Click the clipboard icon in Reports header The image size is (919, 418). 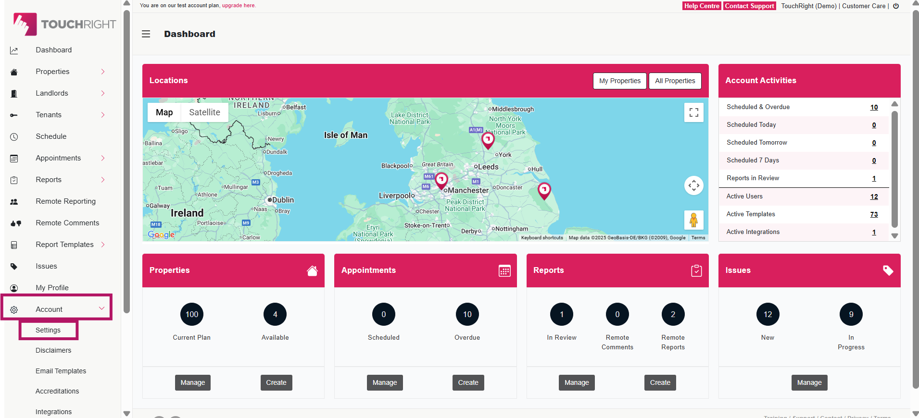coord(696,270)
